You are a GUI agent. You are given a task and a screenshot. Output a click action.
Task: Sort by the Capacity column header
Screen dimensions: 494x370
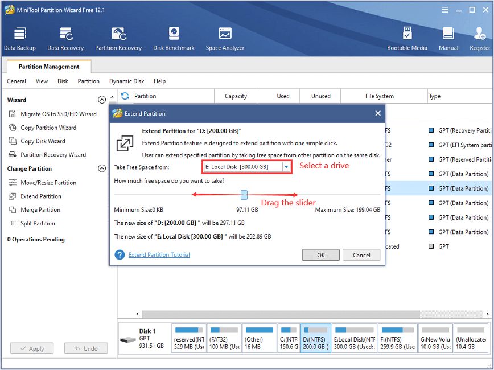point(236,96)
